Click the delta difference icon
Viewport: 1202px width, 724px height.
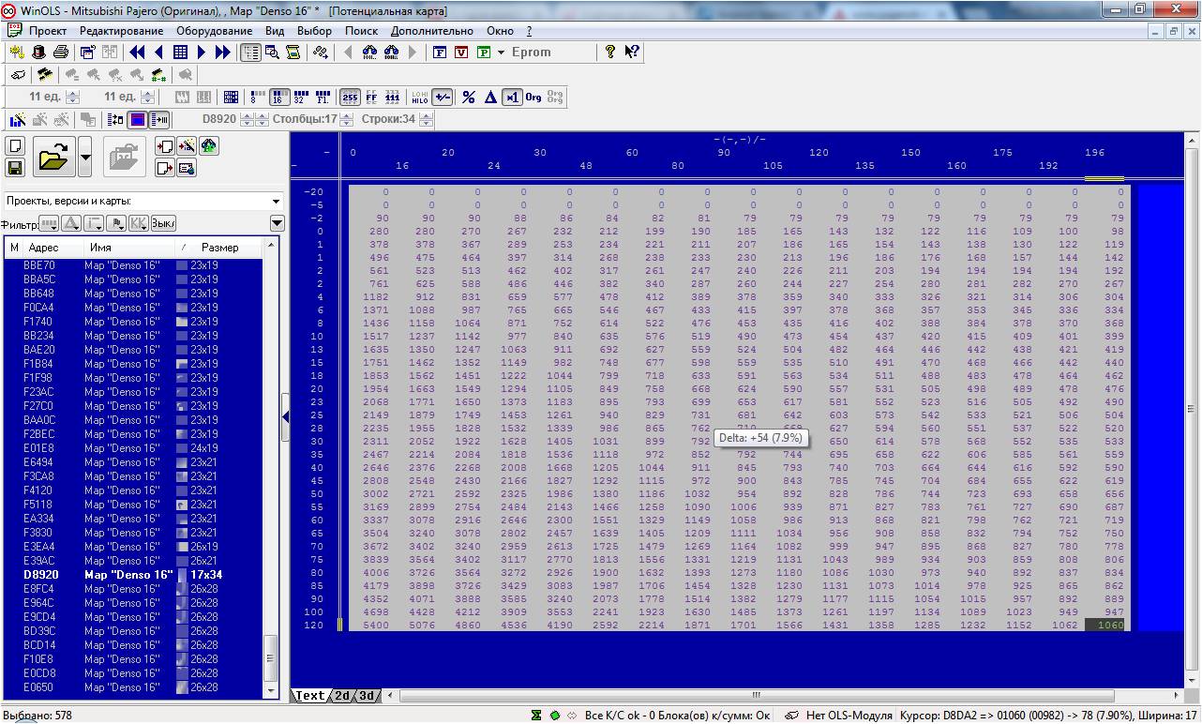click(x=489, y=97)
